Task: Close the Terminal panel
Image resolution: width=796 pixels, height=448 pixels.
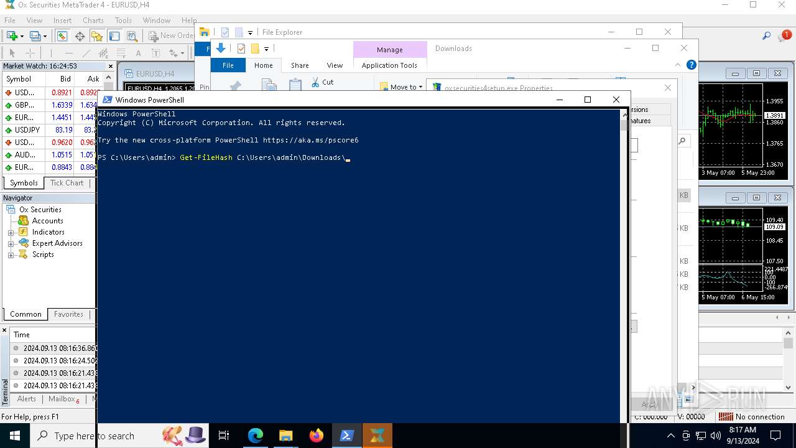Action: pos(4,330)
